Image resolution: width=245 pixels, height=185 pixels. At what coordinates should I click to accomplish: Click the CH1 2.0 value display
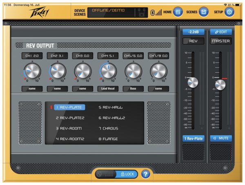point(32,56)
